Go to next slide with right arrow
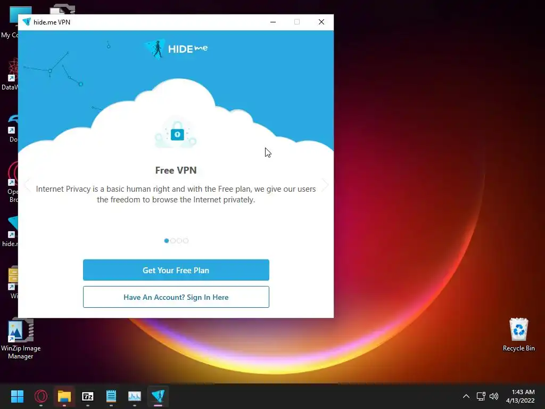This screenshot has width=545, height=409. pos(325,185)
